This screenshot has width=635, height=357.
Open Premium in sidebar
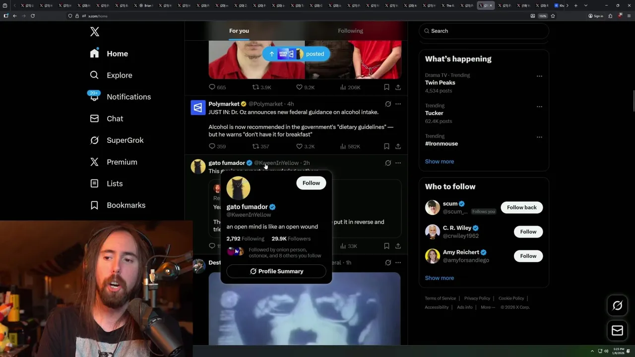tap(114, 162)
